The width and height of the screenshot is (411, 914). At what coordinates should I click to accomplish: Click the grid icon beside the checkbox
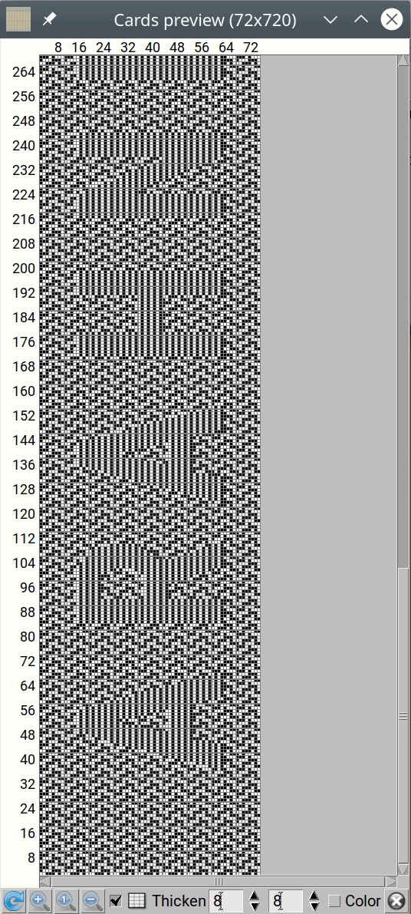click(x=136, y=901)
